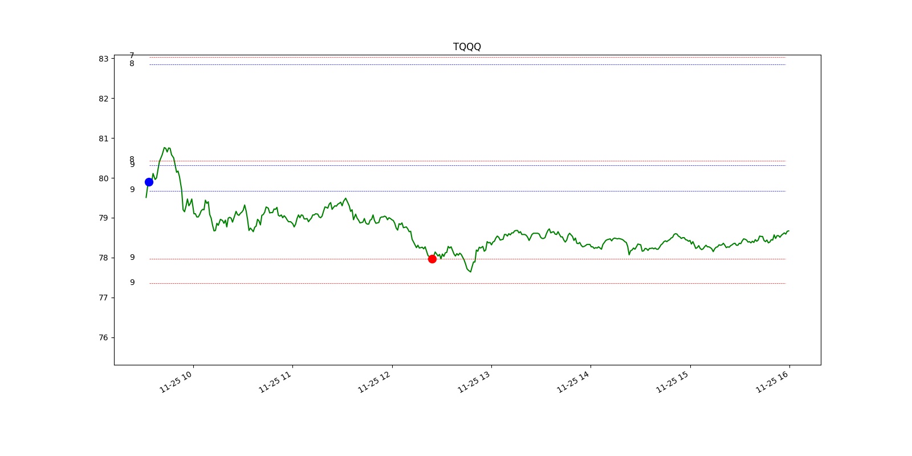912x456 pixels.
Task: Click the y-axis label 77
Action: tap(103, 298)
